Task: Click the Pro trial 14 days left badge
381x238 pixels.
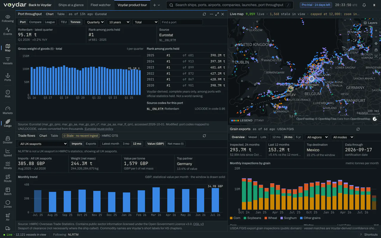Action: (x=316, y=5)
